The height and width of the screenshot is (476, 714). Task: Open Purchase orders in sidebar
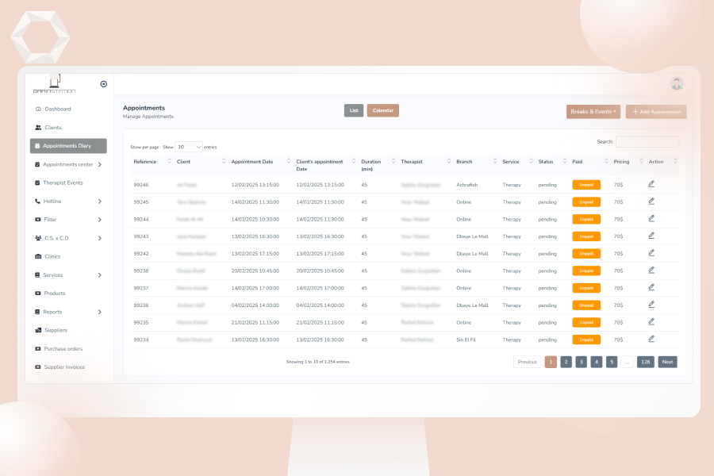63,349
